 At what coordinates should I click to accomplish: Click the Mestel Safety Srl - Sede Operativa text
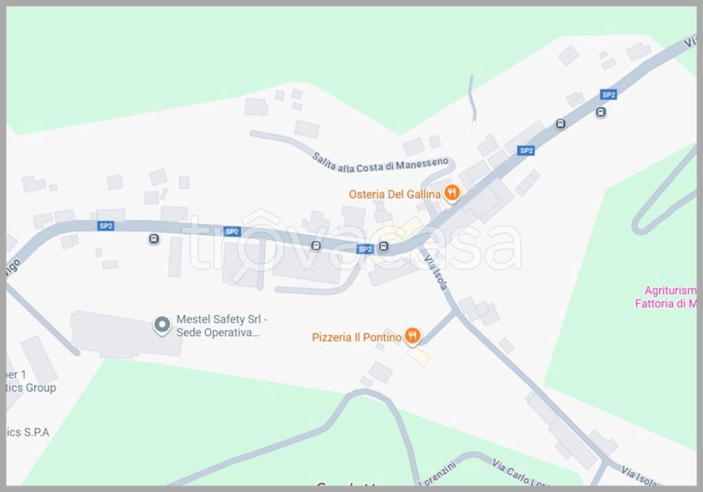pyautogui.click(x=222, y=326)
